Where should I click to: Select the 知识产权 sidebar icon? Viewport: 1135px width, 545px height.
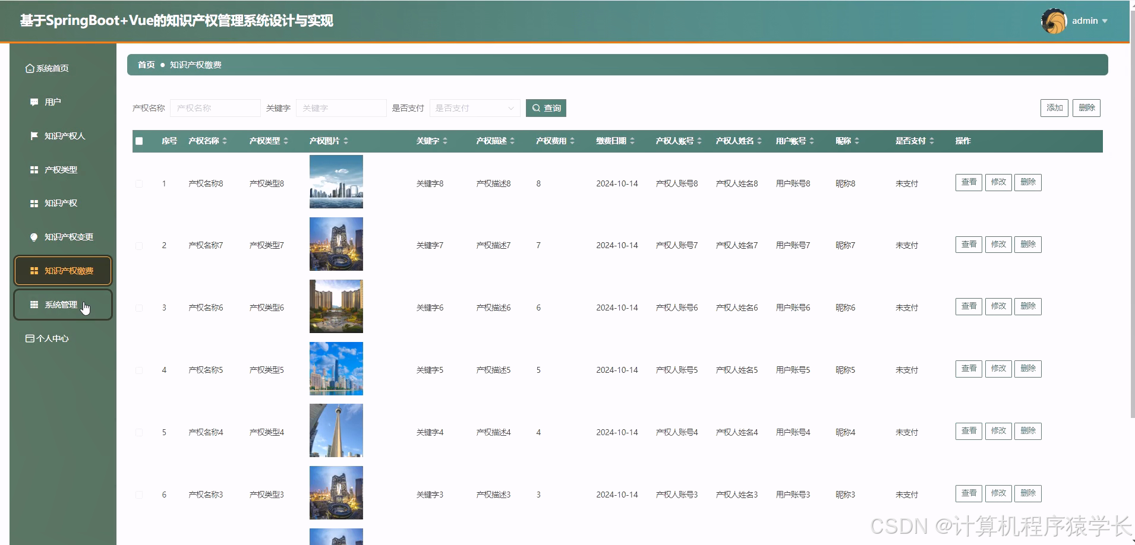click(x=33, y=203)
